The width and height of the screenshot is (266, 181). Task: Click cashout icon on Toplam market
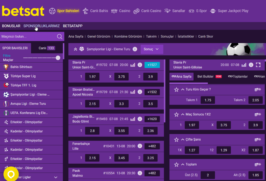pos(258,164)
